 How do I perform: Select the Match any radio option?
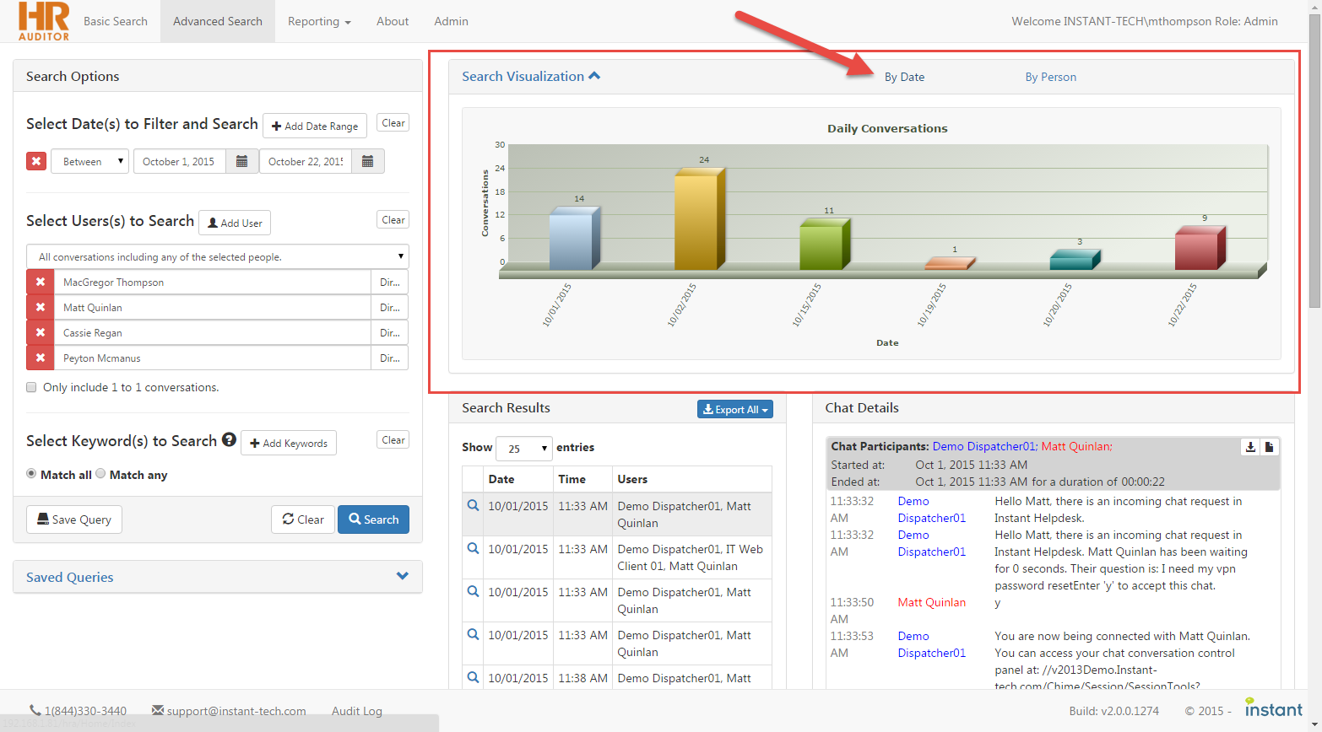click(x=100, y=474)
